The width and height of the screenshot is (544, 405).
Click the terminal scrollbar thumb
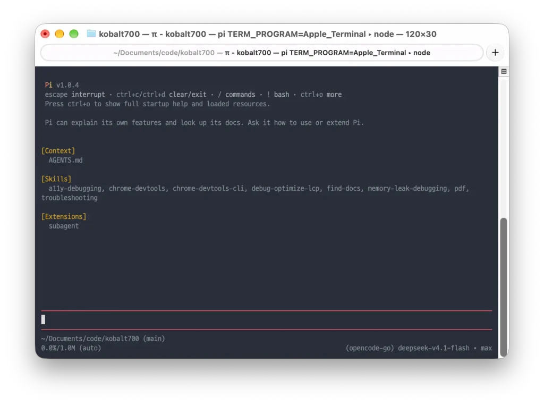(x=504, y=287)
